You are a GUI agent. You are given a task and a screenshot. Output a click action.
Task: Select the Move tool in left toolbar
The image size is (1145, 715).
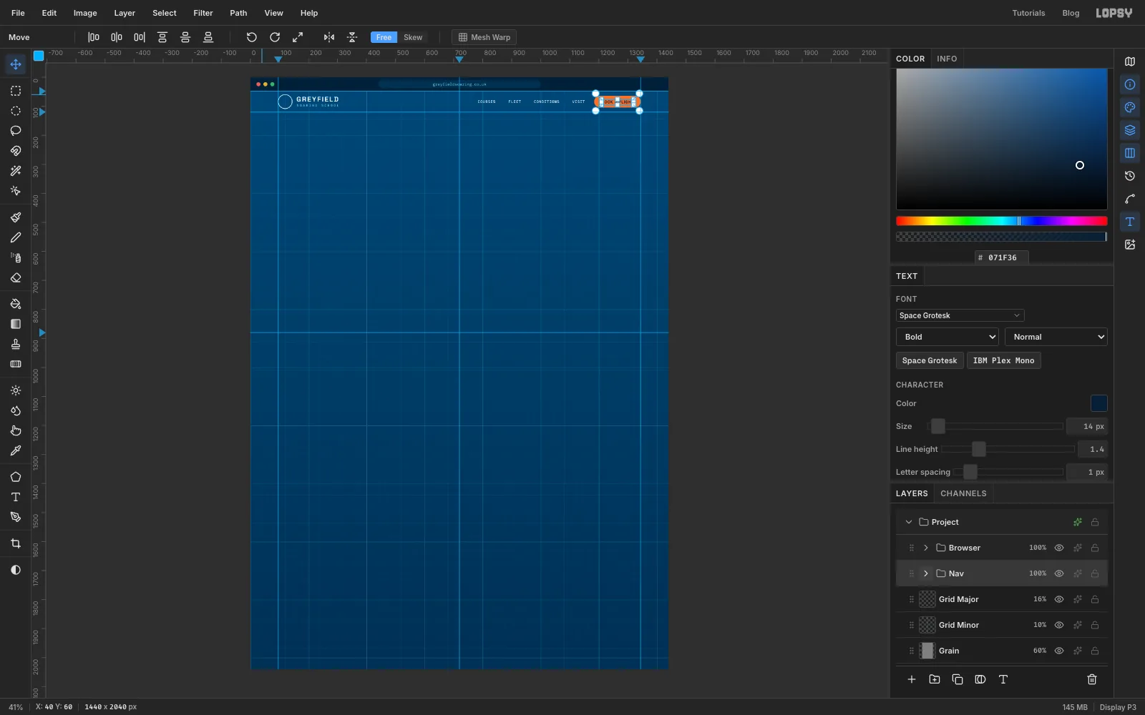click(x=16, y=64)
